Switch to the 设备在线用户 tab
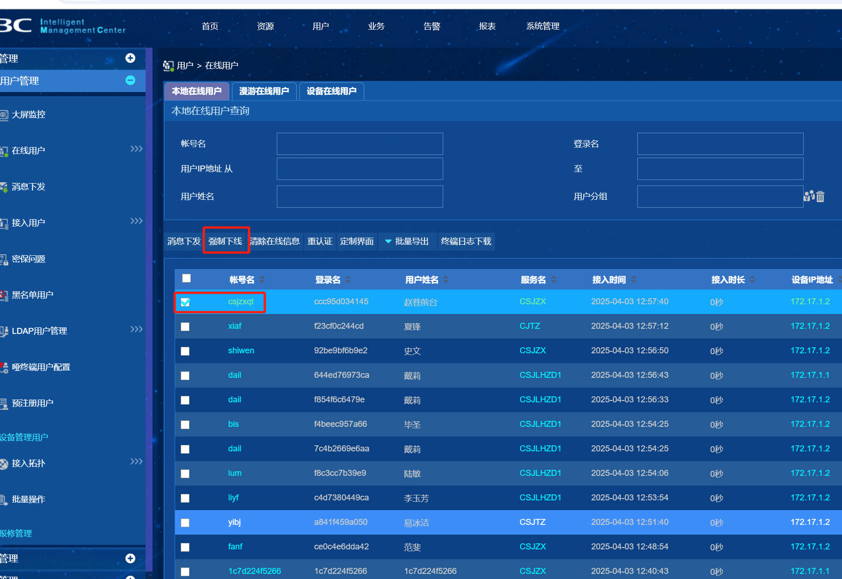Viewport: 842px width, 579px height. (332, 91)
